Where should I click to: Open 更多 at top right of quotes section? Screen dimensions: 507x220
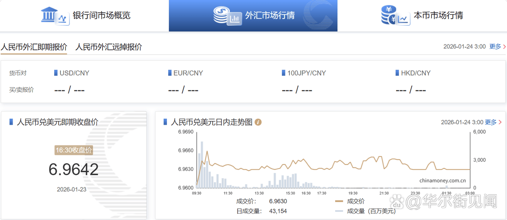tap(495, 46)
